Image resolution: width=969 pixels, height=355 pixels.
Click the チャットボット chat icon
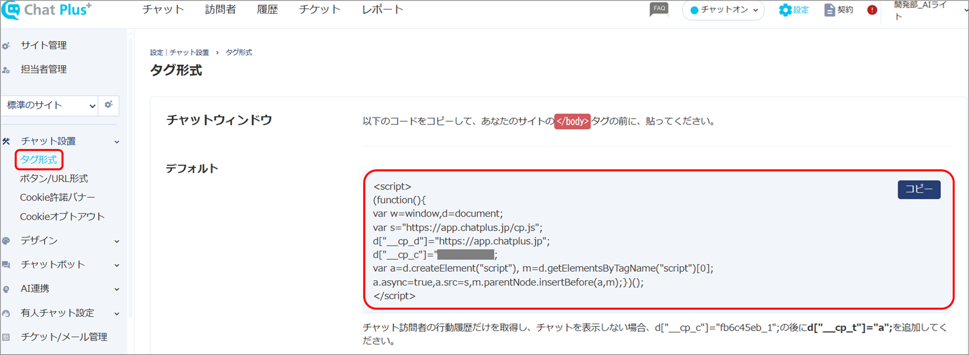pos(6,265)
